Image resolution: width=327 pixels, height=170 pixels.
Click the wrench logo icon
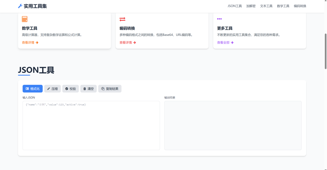click(20, 6)
